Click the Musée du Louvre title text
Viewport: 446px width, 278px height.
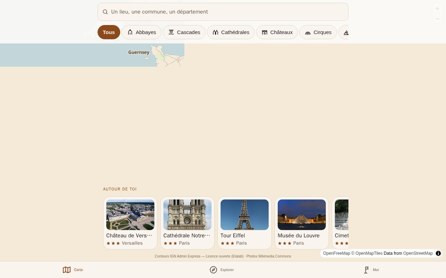click(299, 236)
